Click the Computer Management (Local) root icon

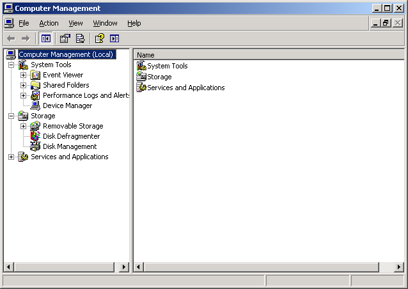point(11,54)
